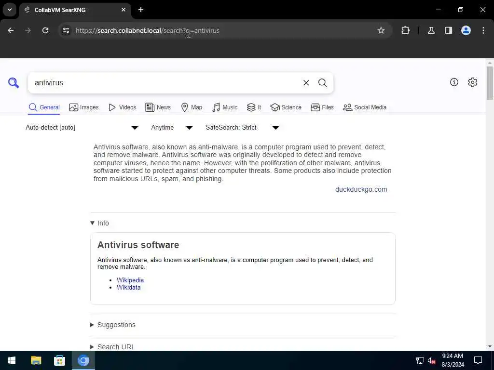Open the About info icon
The image size is (494, 370).
click(x=454, y=82)
